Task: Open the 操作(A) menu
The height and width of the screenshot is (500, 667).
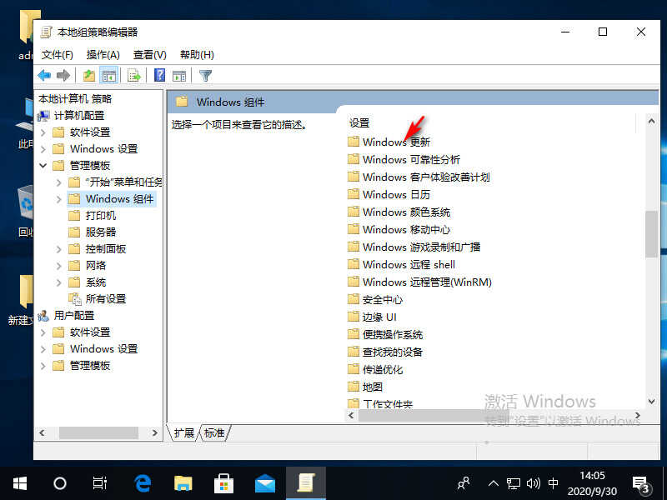Action: click(103, 55)
